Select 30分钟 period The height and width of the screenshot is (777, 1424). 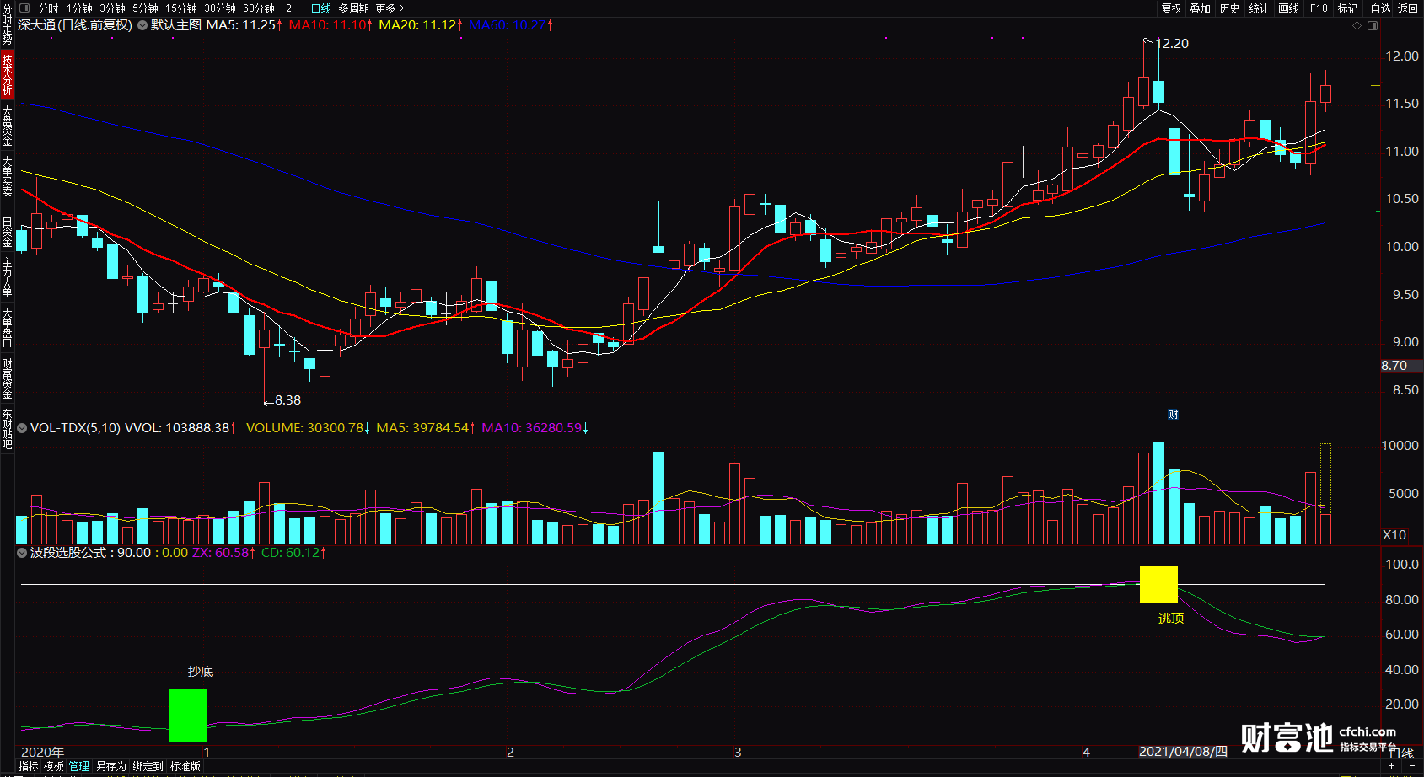[219, 8]
